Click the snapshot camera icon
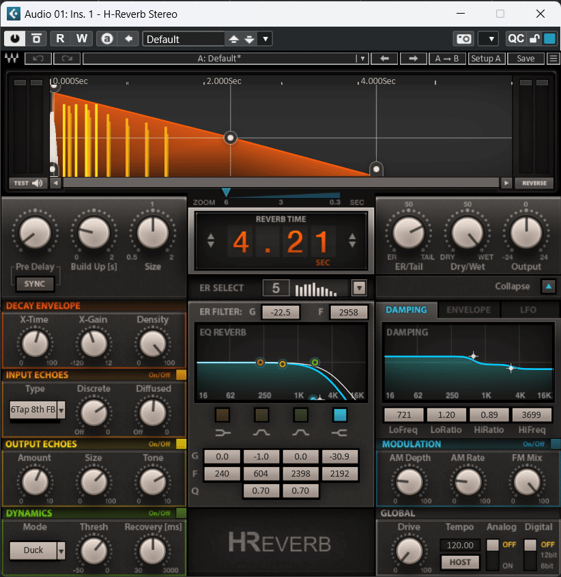 [463, 39]
